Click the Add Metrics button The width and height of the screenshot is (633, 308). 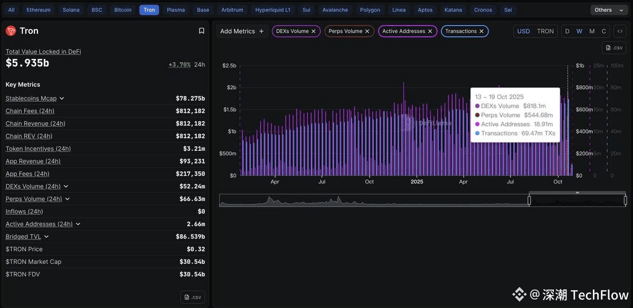pyautogui.click(x=242, y=31)
